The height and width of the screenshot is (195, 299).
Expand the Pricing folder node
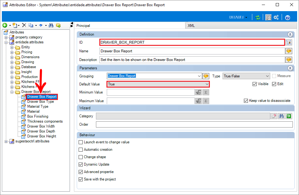(x=12, y=52)
